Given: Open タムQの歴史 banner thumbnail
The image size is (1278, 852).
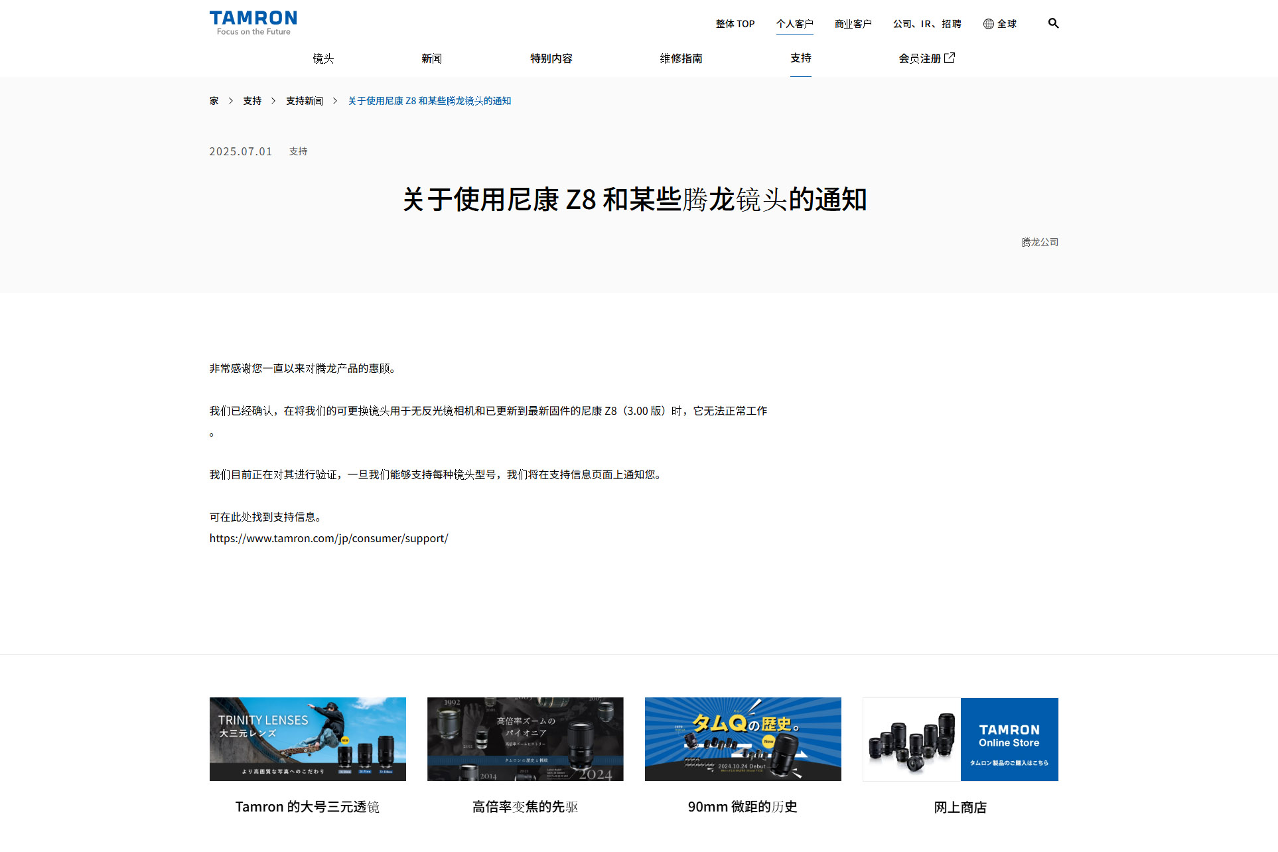Looking at the screenshot, I should click(x=743, y=739).
